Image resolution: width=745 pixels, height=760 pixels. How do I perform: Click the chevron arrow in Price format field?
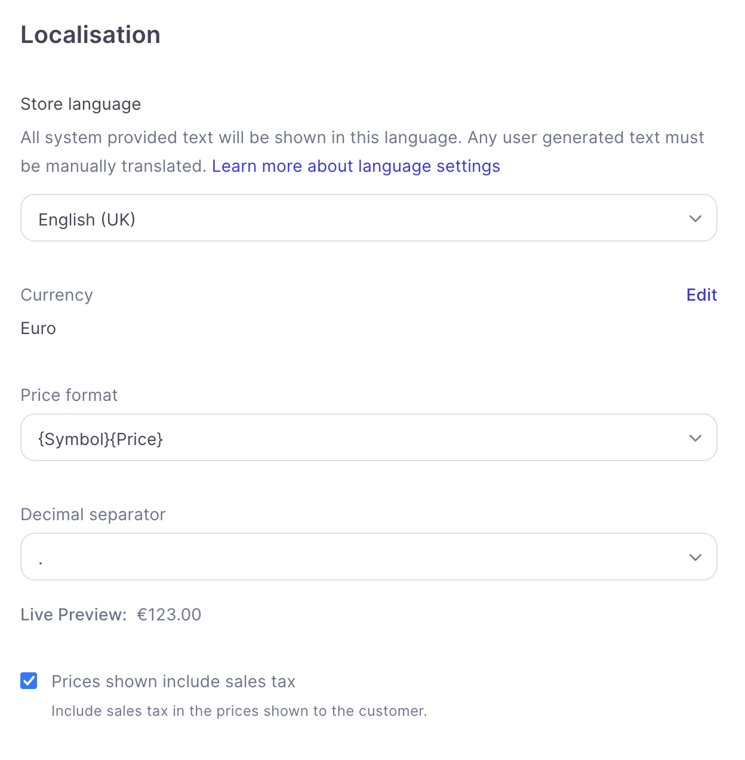tap(695, 438)
